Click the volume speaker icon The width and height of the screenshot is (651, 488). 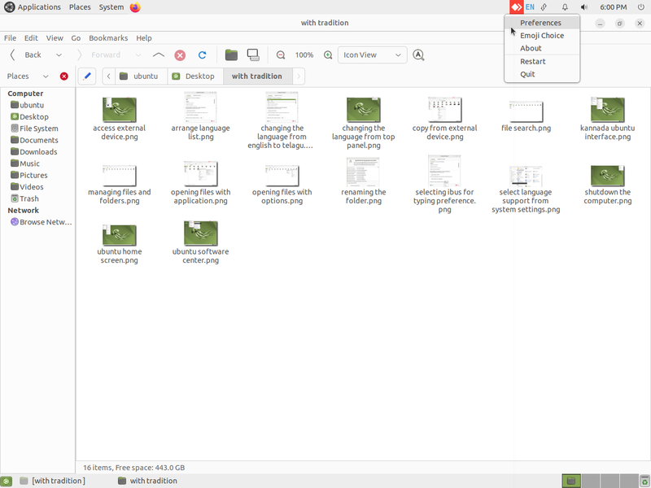point(584,7)
